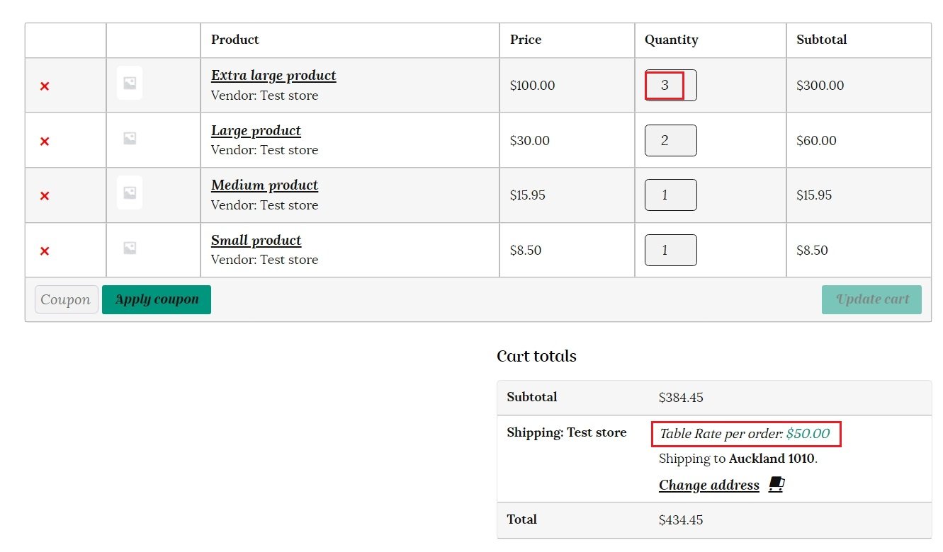Select the Medium product quantity input

670,195
